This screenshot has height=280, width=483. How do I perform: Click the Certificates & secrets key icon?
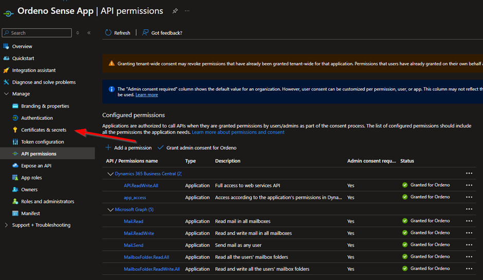pyautogui.click(x=15, y=130)
